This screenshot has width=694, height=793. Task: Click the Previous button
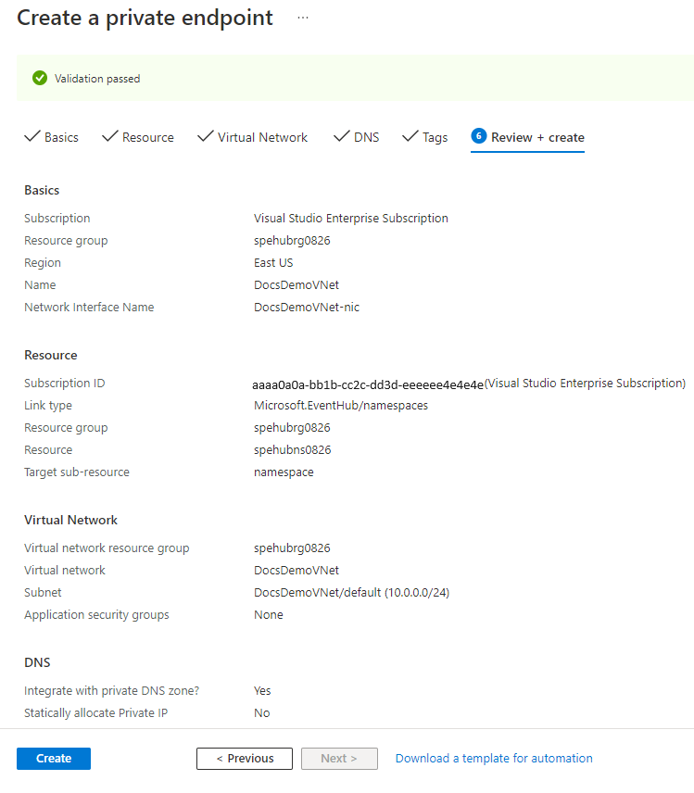[x=244, y=758]
